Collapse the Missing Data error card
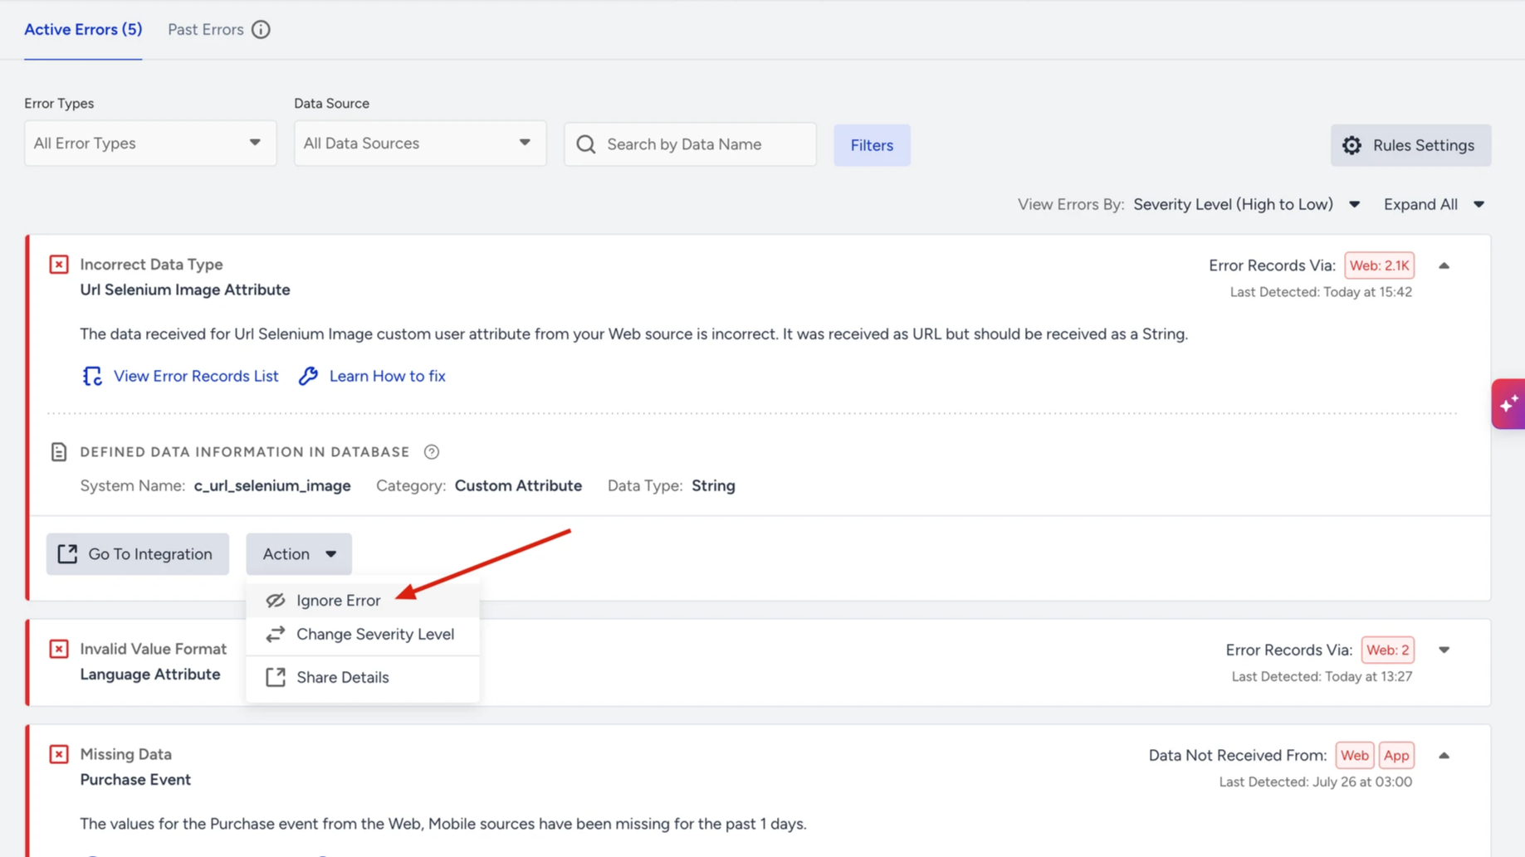Image resolution: width=1525 pixels, height=857 pixels. (1444, 756)
